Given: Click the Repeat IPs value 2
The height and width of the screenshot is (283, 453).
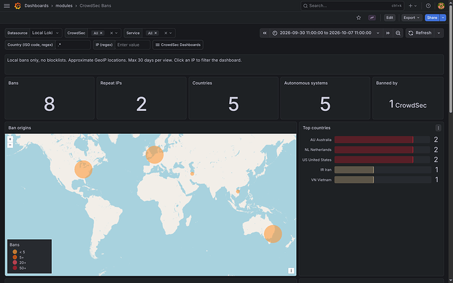Looking at the screenshot, I should pyautogui.click(x=141, y=104).
